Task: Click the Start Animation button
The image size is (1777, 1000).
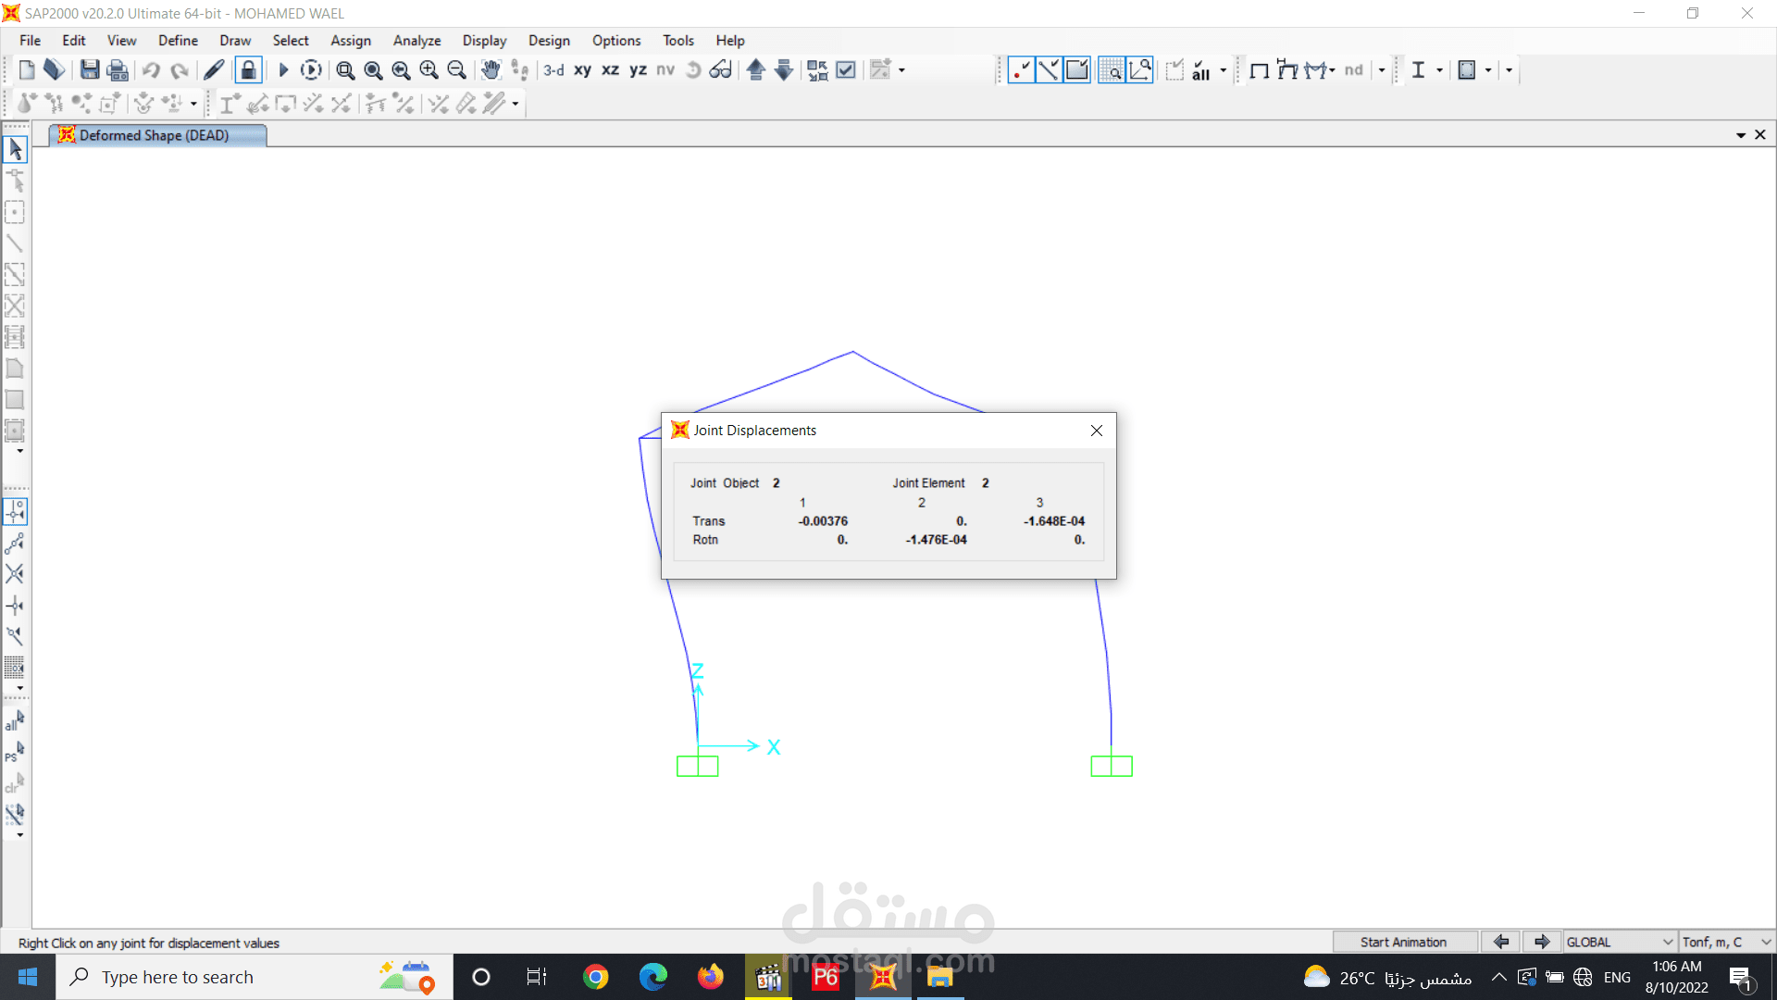Action: coord(1403,942)
